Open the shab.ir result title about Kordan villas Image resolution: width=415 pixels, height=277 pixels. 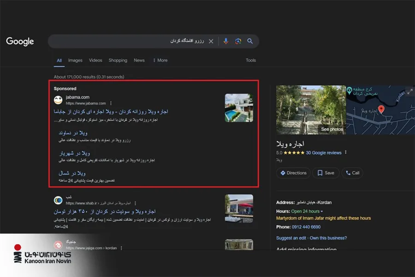[105, 211]
